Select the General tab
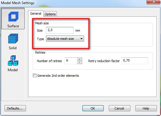The image size is (161, 116). pos(36,13)
